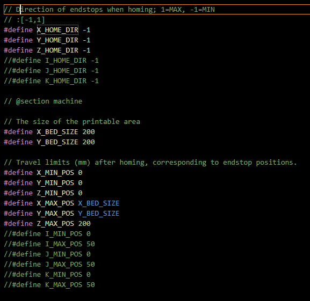Click the ':[-1,1]' options comment line
The width and height of the screenshot is (310, 301).
point(24,20)
